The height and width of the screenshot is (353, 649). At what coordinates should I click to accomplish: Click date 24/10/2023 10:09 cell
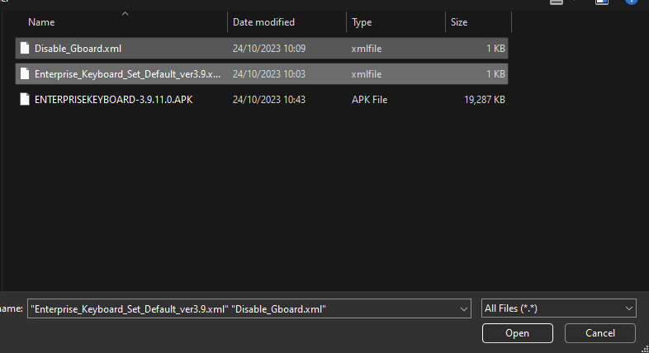tap(269, 49)
